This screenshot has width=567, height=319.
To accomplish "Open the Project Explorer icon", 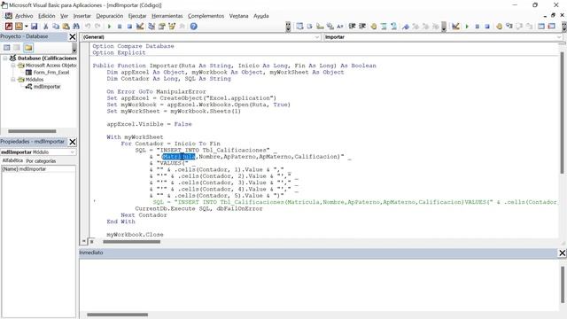I will pyautogui.click(x=151, y=27).
